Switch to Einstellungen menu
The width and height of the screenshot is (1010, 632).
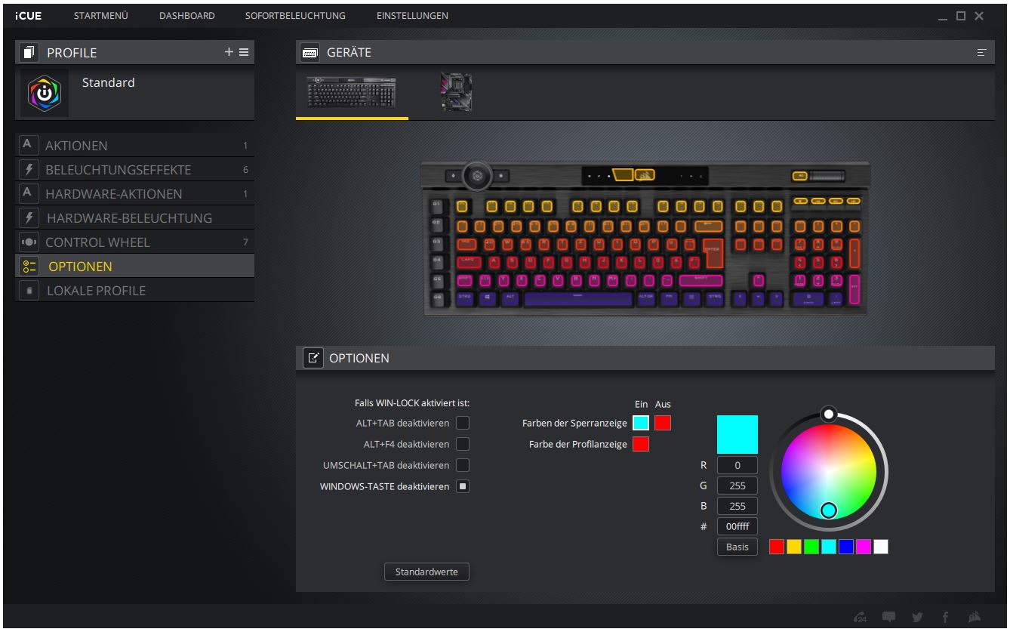click(x=411, y=16)
